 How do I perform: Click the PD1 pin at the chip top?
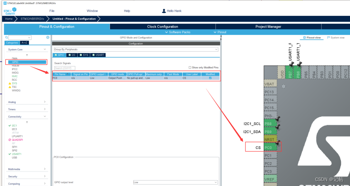(x=330, y=72)
